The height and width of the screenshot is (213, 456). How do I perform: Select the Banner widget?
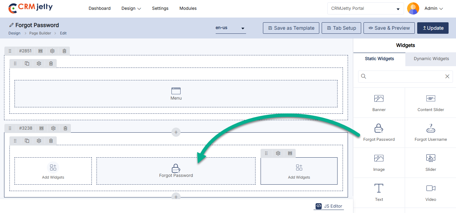tap(379, 103)
